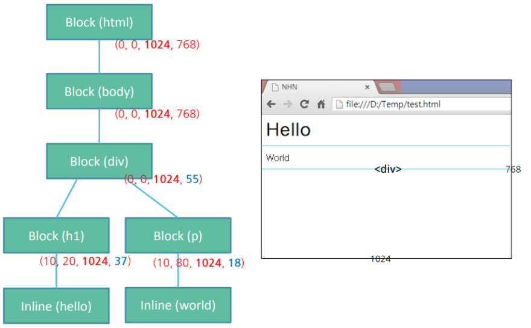
Task: Select the Inline (world) leaf node
Action: click(178, 305)
